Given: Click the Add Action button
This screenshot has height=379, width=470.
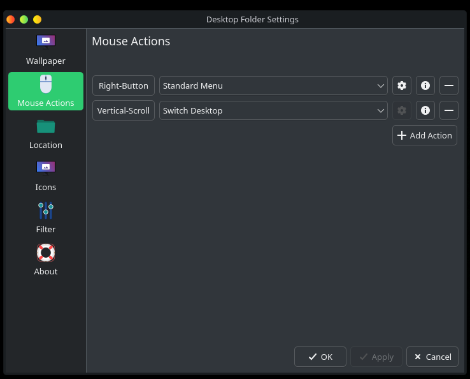Looking at the screenshot, I should [x=424, y=135].
